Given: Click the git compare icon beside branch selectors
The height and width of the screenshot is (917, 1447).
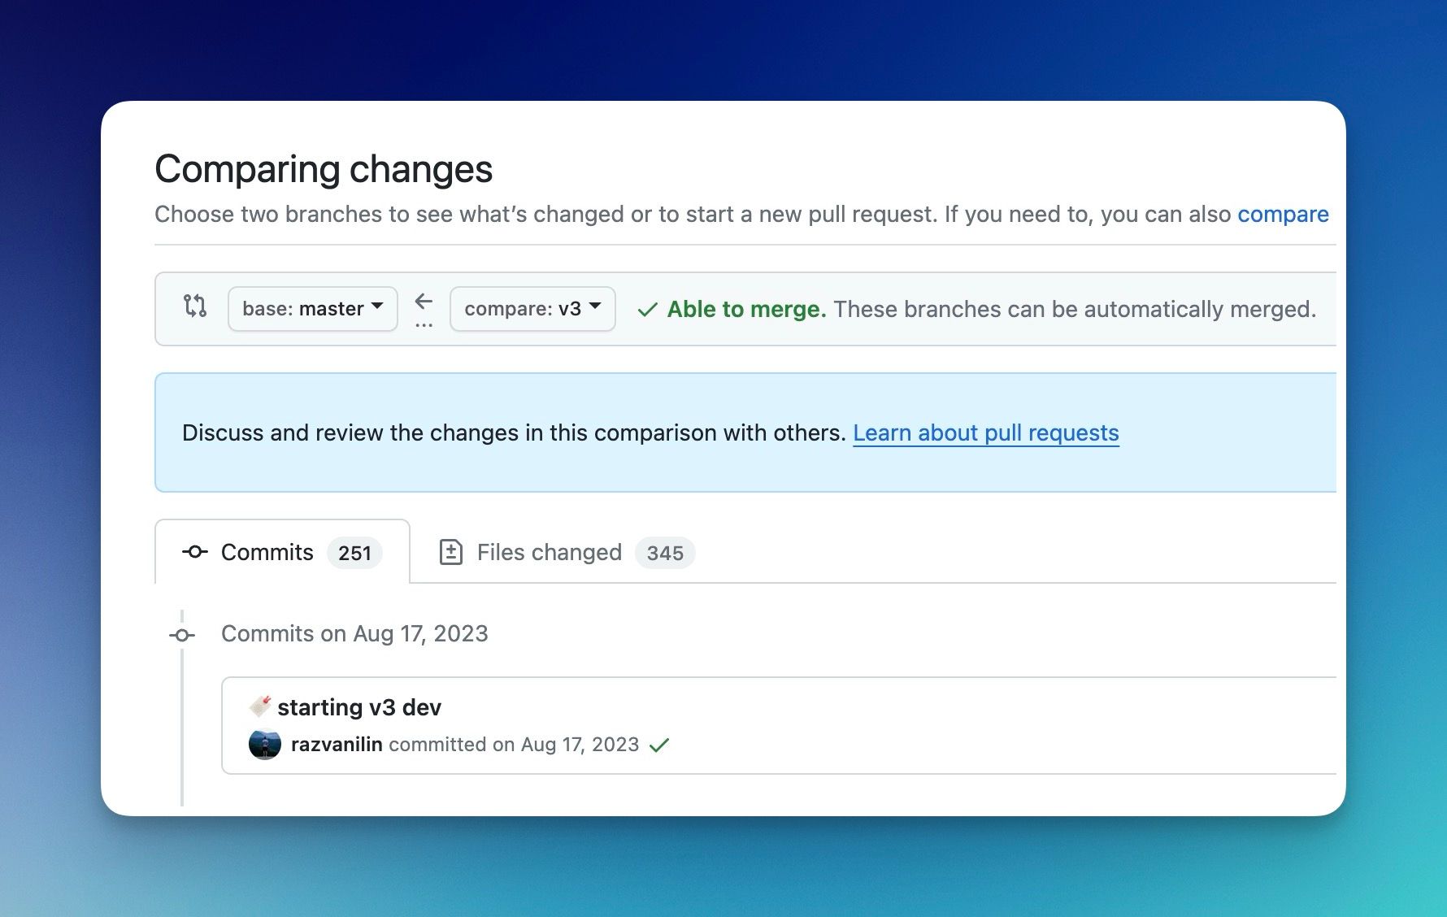Looking at the screenshot, I should pyautogui.click(x=194, y=308).
